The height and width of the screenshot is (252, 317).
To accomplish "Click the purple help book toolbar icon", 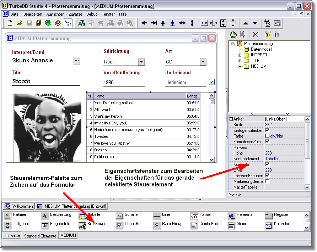I will [58, 23].
